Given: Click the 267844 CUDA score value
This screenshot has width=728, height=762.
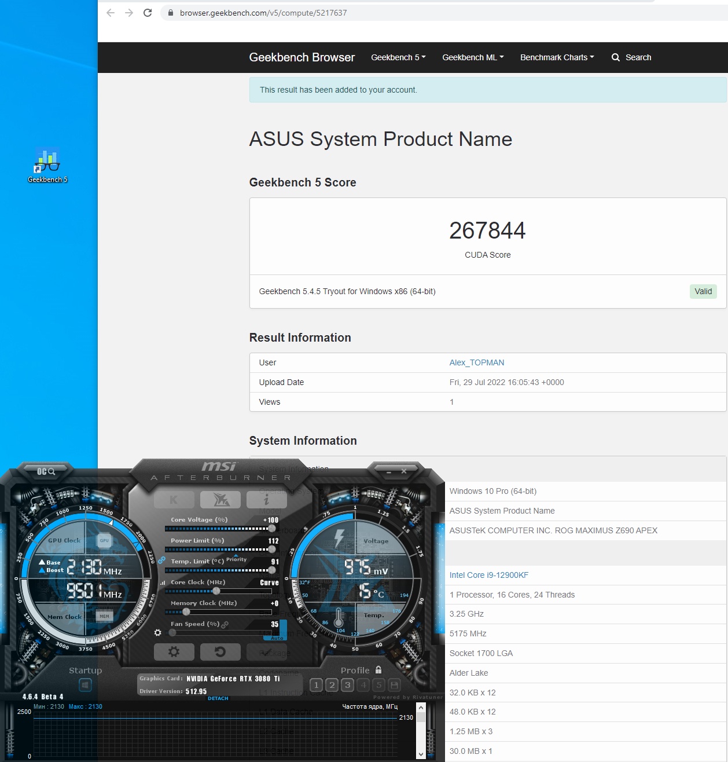Looking at the screenshot, I should [487, 230].
